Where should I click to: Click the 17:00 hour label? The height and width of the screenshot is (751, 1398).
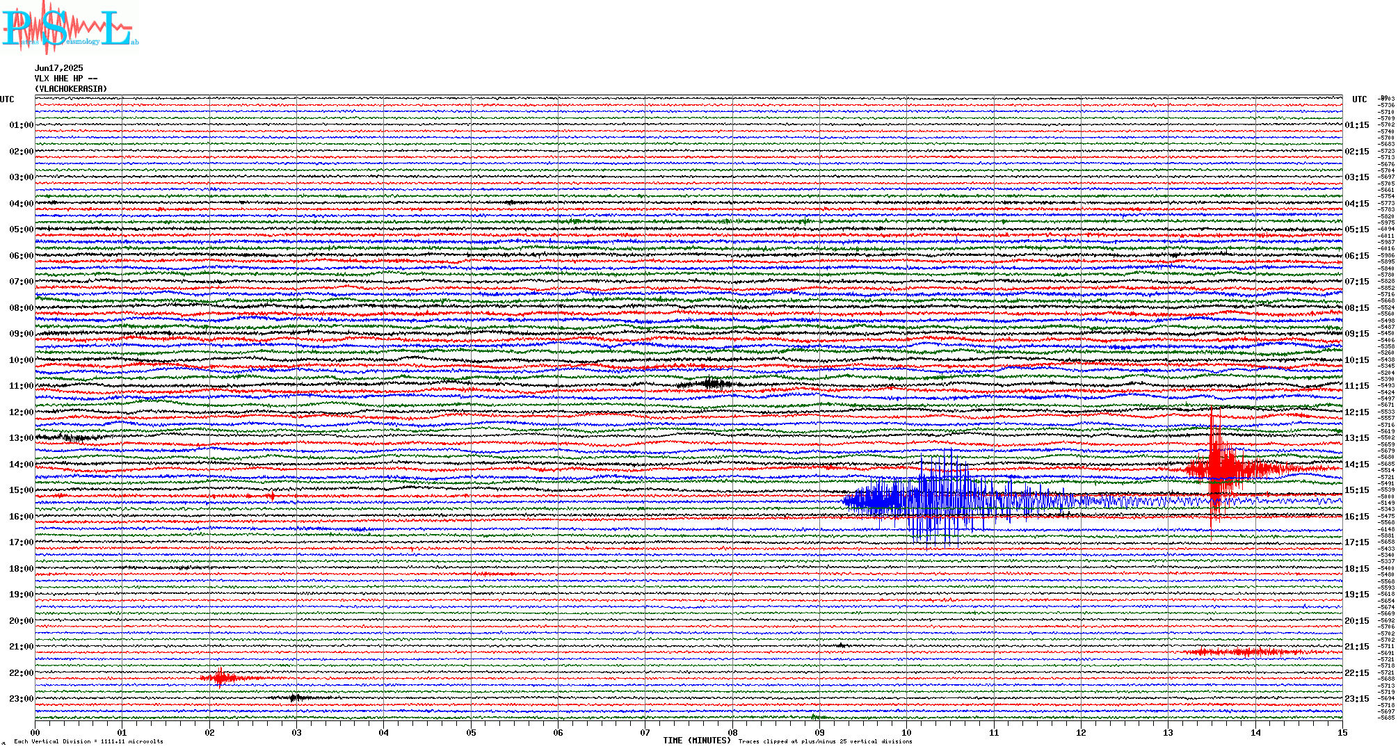(x=21, y=542)
